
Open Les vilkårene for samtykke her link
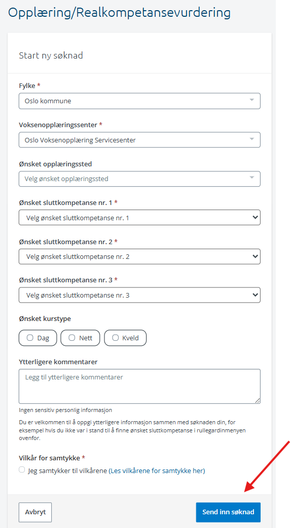coord(157,471)
